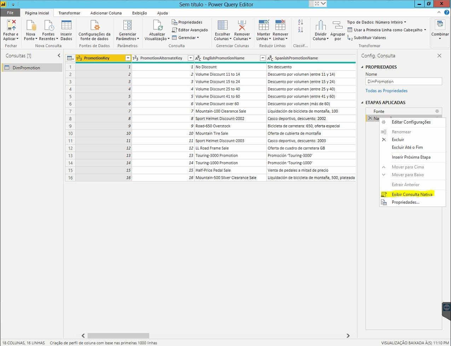Click the Gerenciar Parâmetros icon
Viewport: 451px width, 346px height.
pos(127,25)
